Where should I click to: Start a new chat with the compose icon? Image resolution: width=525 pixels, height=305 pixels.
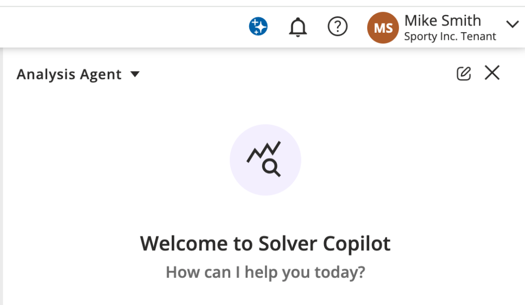[x=463, y=74]
